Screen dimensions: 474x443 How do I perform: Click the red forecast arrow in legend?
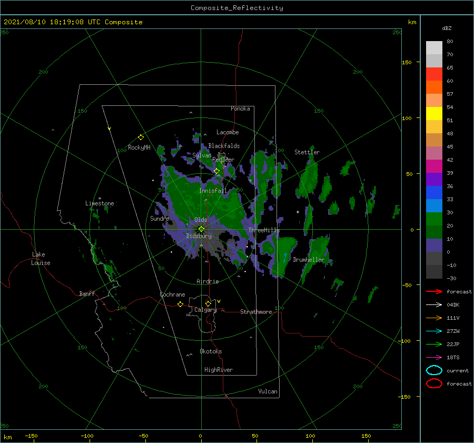point(434,291)
